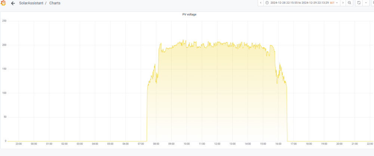
Task: Open the Charts breadcrumb
Action: [55, 3]
